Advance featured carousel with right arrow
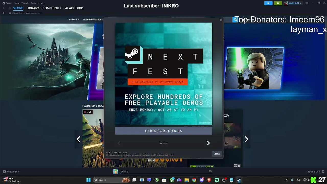Screen dimensions: 327x184 (246, 139)
